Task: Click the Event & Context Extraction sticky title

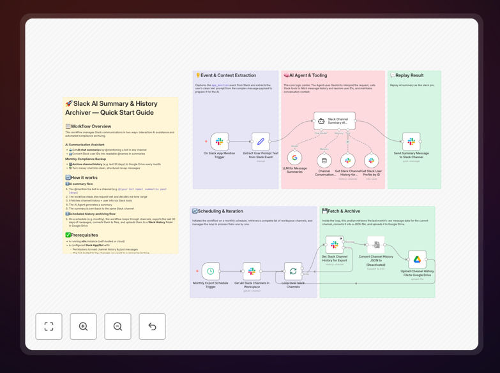Action: 226,75
